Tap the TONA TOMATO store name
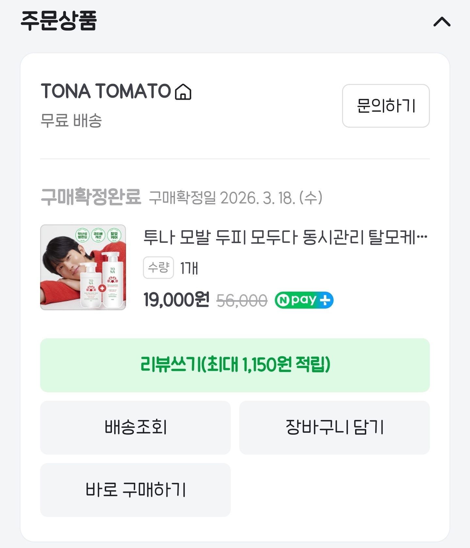The width and height of the screenshot is (470, 548). (106, 91)
